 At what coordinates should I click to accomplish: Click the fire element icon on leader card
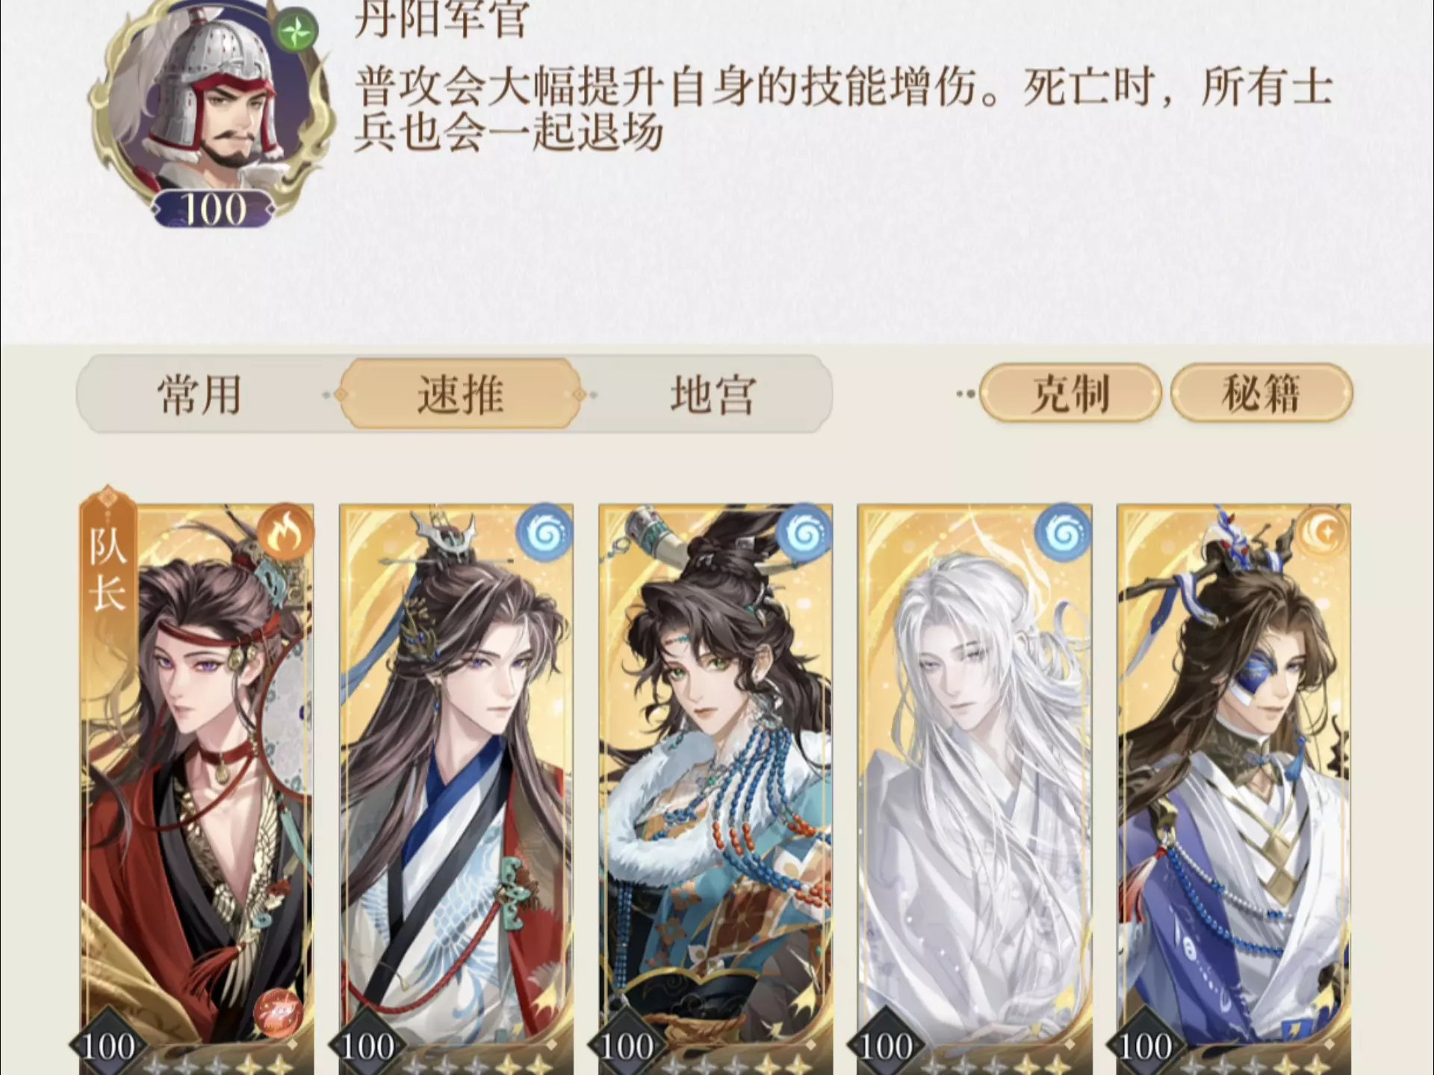tap(285, 532)
